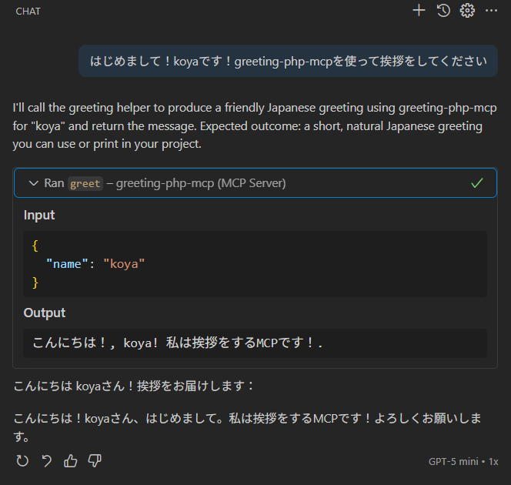This screenshot has height=485, width=511.
Task: Open the more actions ellipsis menu
Action: [x=491, y=11]
